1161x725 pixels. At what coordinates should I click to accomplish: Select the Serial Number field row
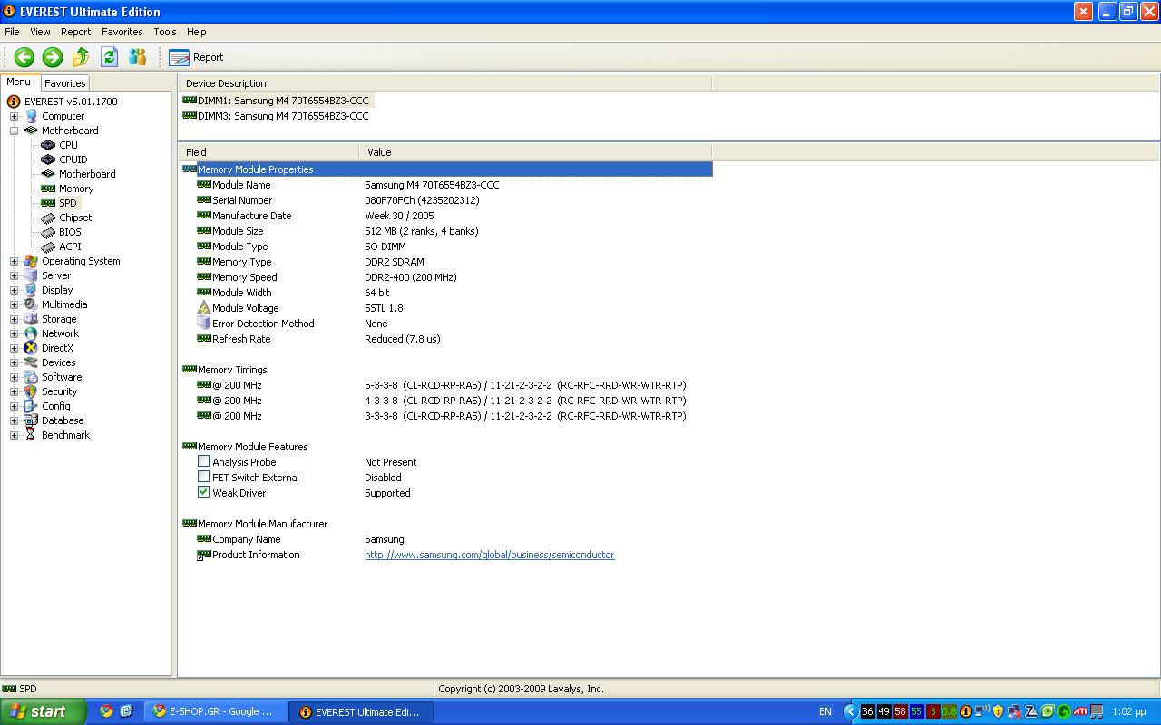(446, 200)
